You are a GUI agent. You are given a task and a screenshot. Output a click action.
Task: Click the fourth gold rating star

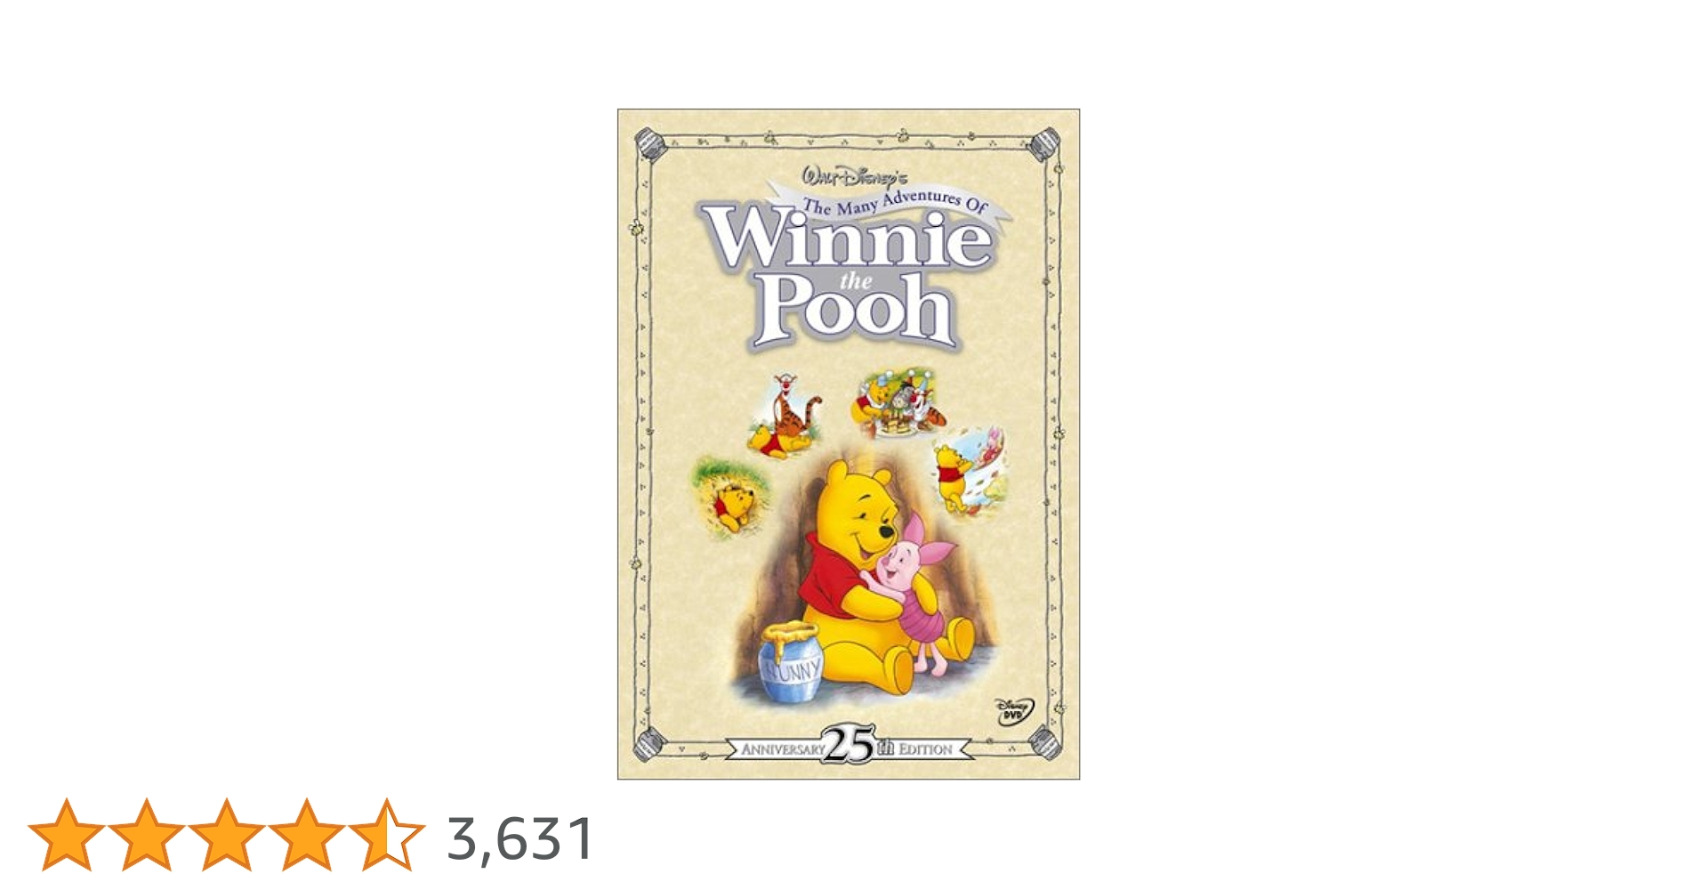307,835
